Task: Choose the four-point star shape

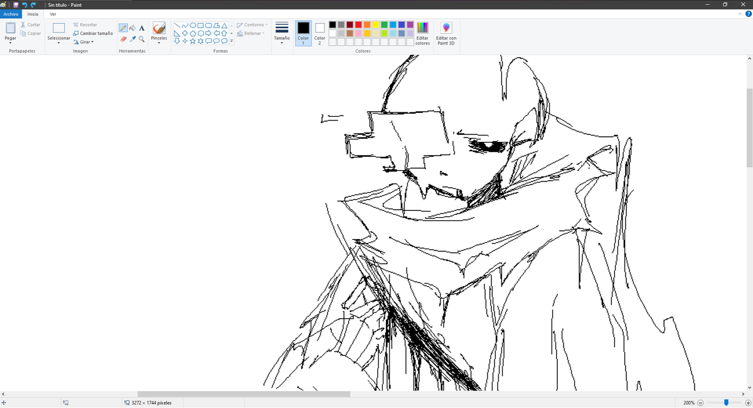Action: pos(185,41)
